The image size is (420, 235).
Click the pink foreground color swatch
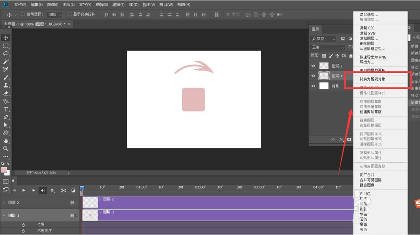[4, 170]
